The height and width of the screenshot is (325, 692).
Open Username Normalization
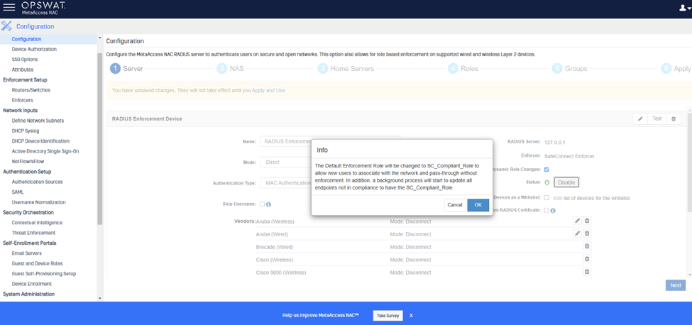[39, 202]
